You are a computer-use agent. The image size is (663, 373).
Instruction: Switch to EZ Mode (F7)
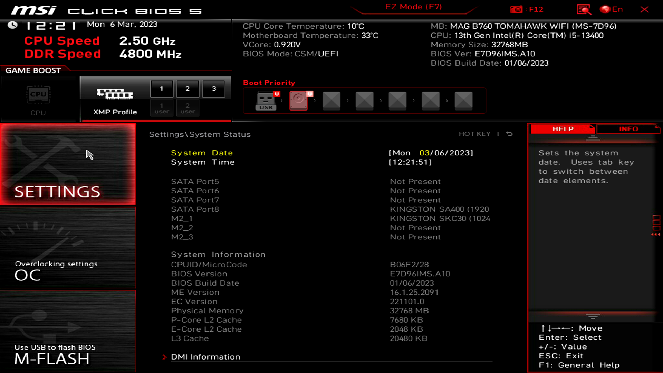pos(413,7)
